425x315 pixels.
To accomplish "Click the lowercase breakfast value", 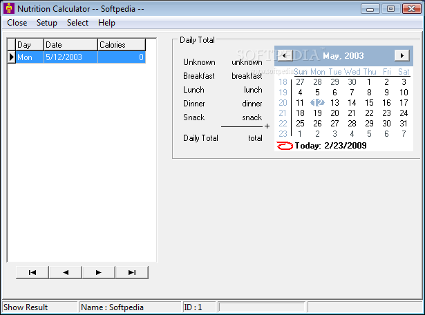I will pyautogui.click(x=247, y=76).
